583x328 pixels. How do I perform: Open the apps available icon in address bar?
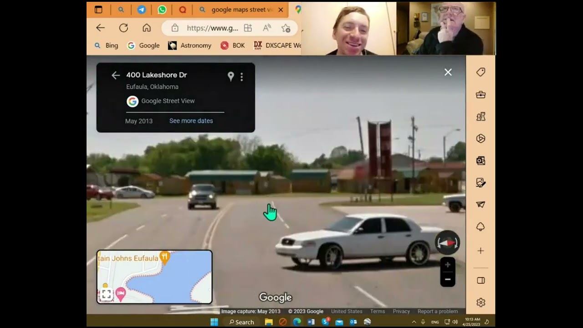tap(248, 28)
